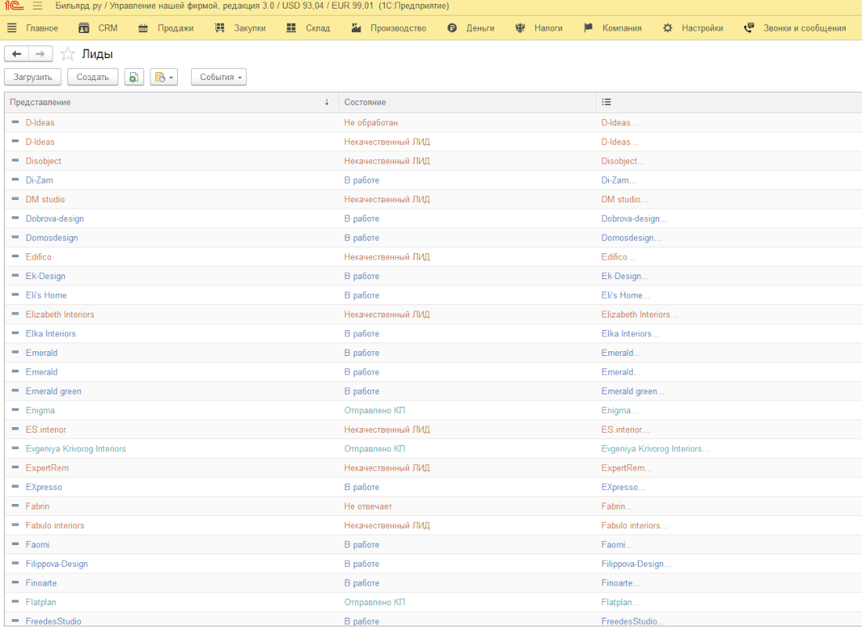
Task: Expand the События dropdown
Action: [x=219, y=77]
